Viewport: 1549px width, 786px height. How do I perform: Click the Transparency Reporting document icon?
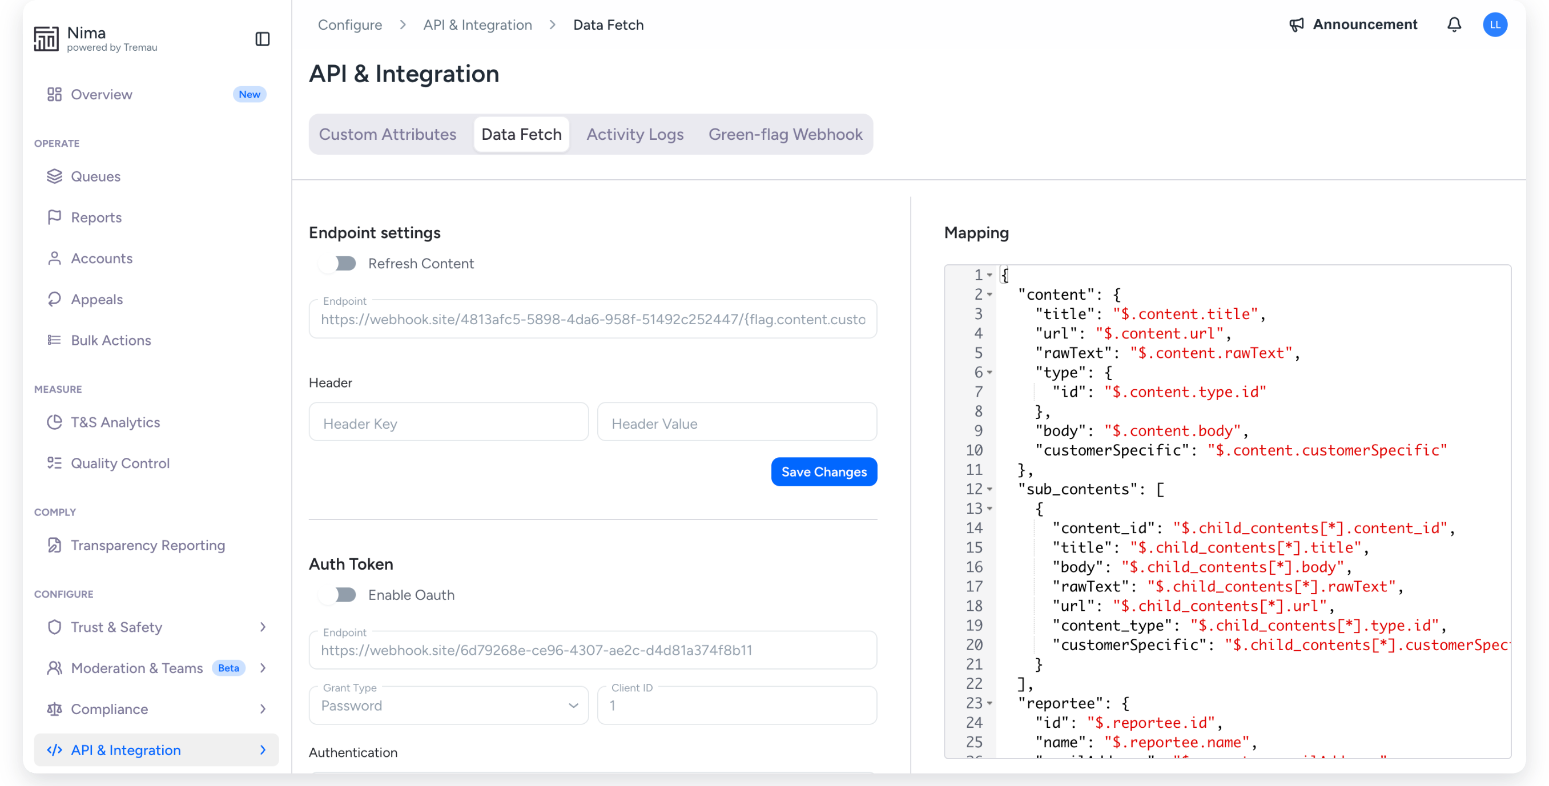point(55,545)
